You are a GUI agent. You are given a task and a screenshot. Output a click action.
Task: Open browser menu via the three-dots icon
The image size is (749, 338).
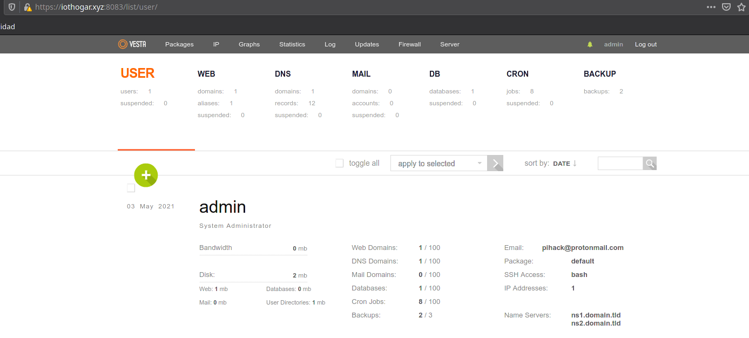[711, 7]
